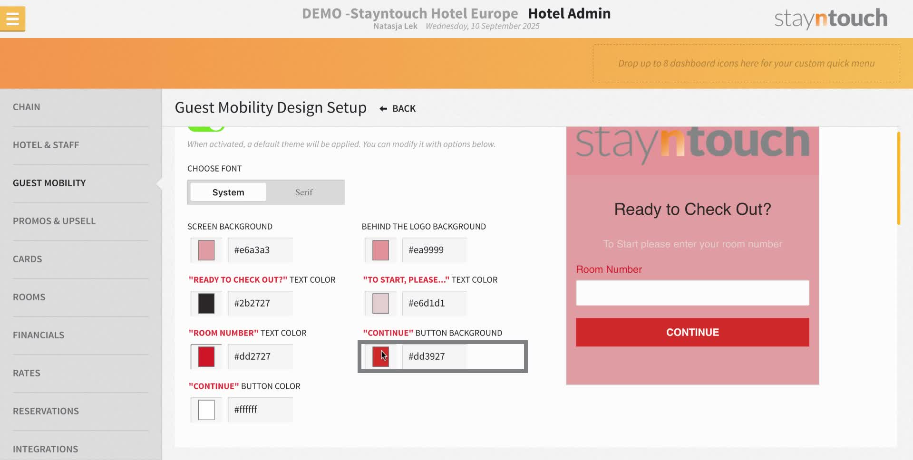Edit the #dd3927 hex value field

point(435,356)
